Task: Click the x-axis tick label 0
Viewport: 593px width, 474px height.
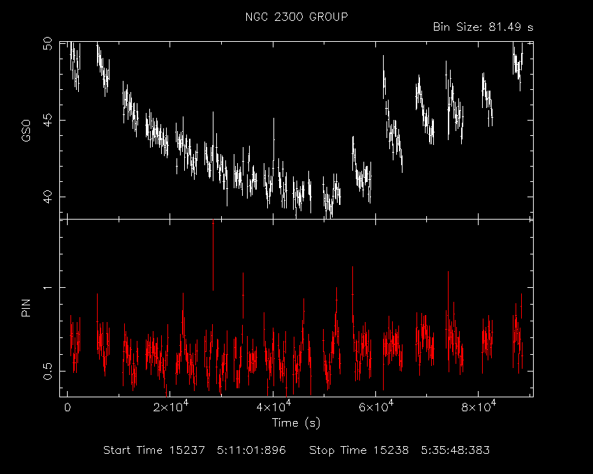Action: pos(67,408)
